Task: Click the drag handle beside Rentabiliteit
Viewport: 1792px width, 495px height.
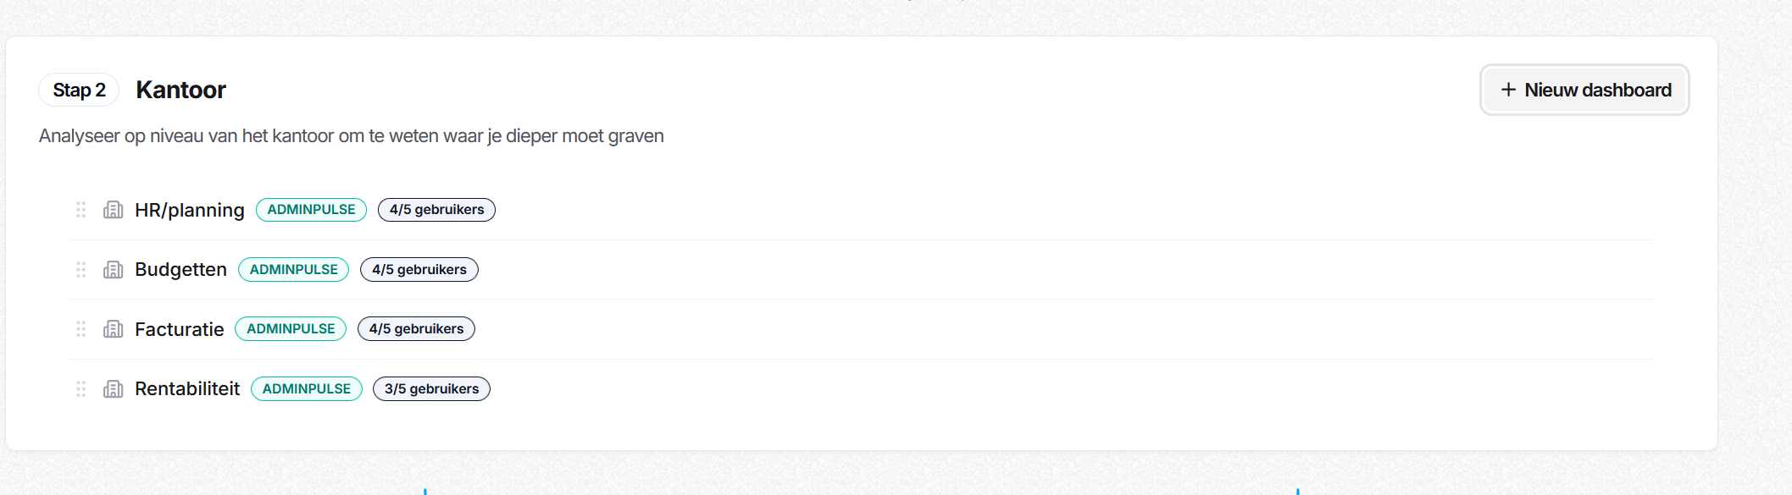Action: coord(81,388)
